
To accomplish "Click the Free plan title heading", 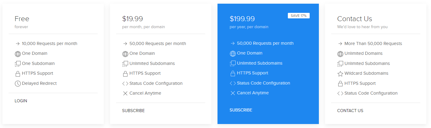I will coord(22,19).
